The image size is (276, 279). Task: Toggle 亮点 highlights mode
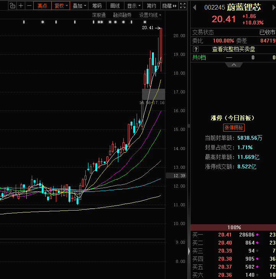[x=42, y=6]
